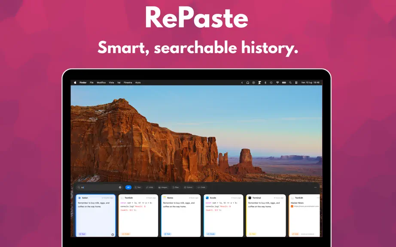Click the magnifying glass in RePaste search

point(79,187)
